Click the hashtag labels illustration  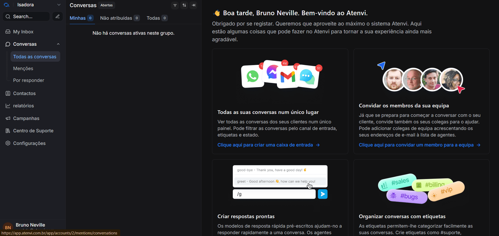421,188
